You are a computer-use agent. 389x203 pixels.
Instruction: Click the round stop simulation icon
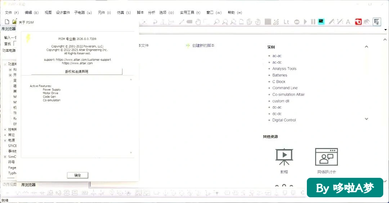[x=297, y=22]
